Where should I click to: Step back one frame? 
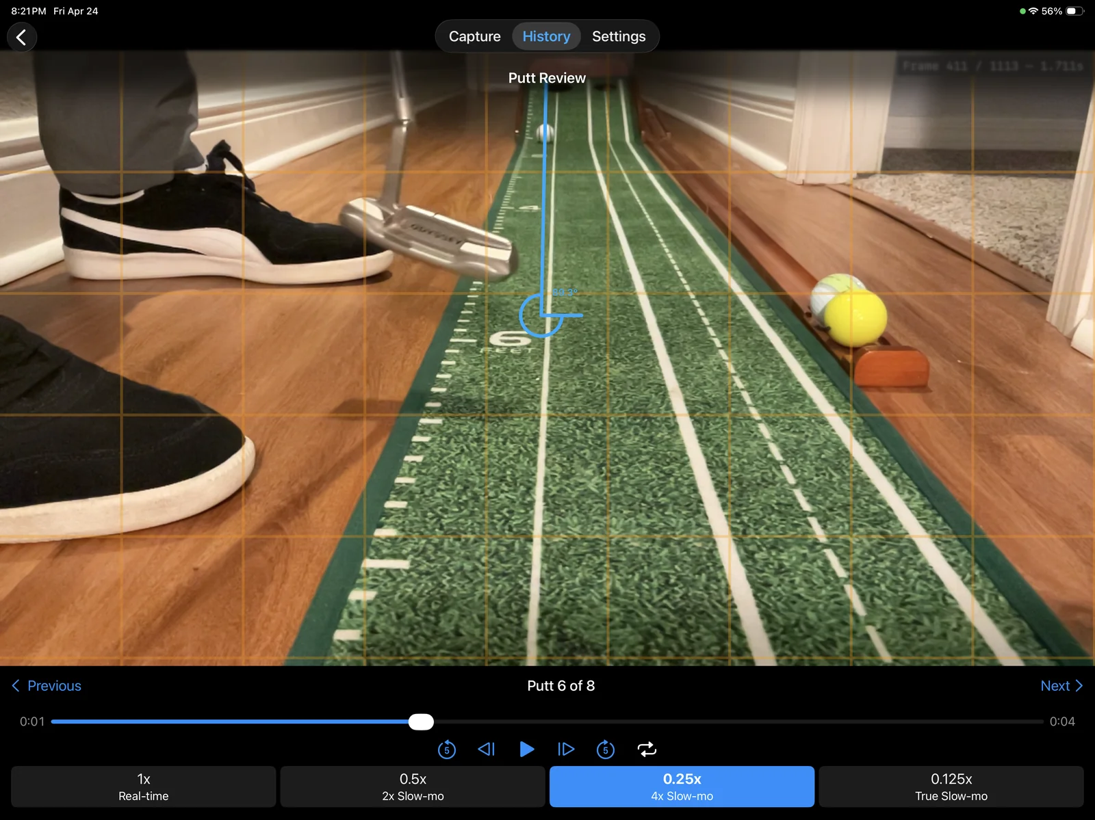tap(486, 749)
